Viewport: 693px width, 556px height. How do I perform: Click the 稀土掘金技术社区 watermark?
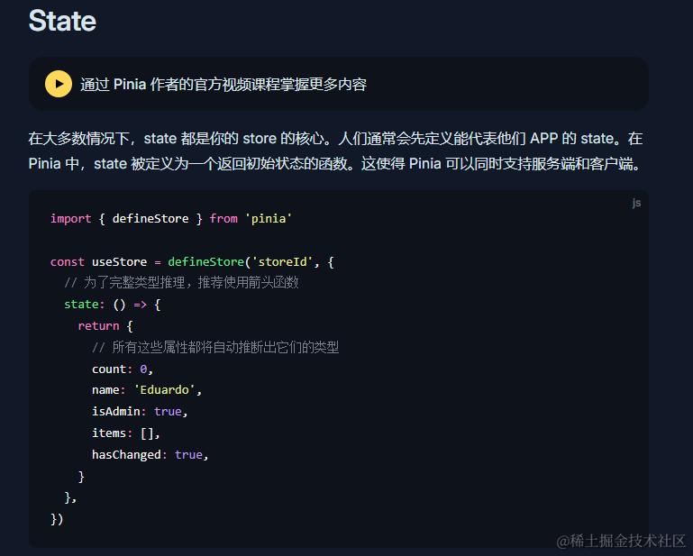tap(621, 541)
